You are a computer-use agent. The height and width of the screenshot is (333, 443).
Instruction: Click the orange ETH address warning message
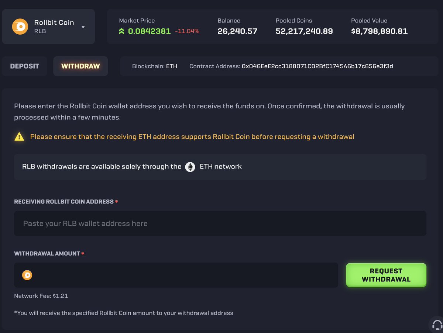click(x=192, y=137)
